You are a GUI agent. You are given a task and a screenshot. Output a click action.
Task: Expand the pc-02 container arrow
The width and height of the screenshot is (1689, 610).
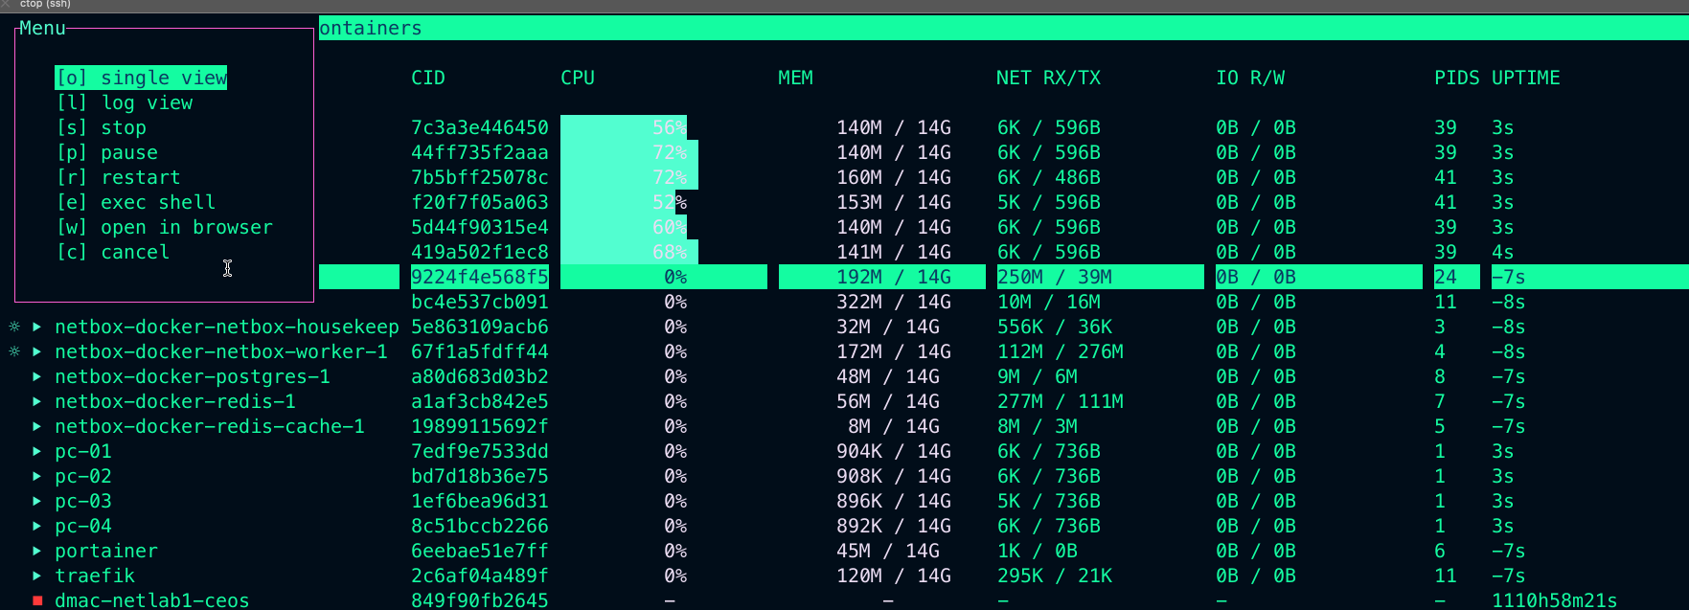click(x=36, y=476)
